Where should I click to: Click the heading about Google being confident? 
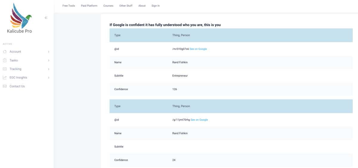point(165,25)
